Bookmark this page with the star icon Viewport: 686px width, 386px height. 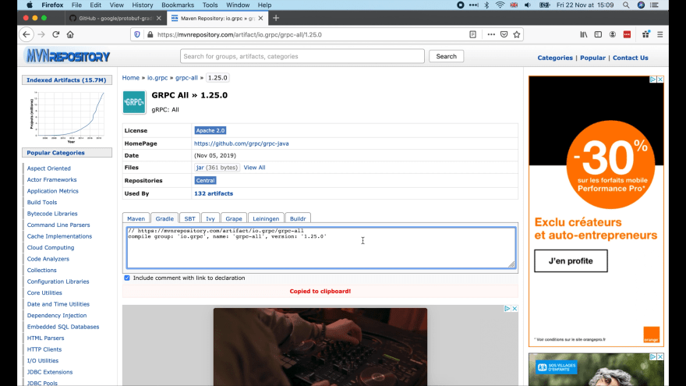pos(517,34)
